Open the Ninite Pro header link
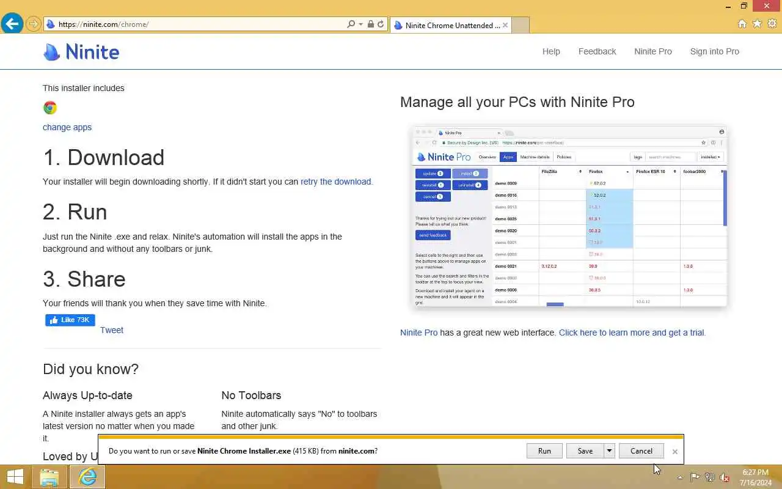 pos(652,51)
